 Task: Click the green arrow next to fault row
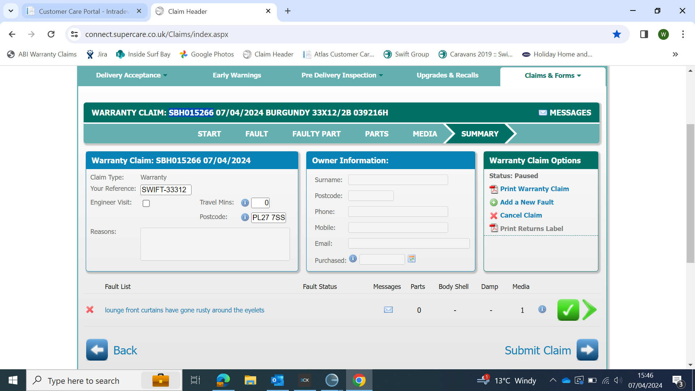(x=590, y=310)
